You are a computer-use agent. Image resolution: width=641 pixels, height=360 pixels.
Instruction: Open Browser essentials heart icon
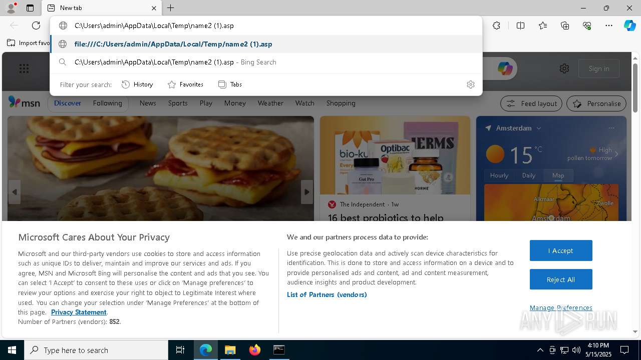tap(587, 25)
